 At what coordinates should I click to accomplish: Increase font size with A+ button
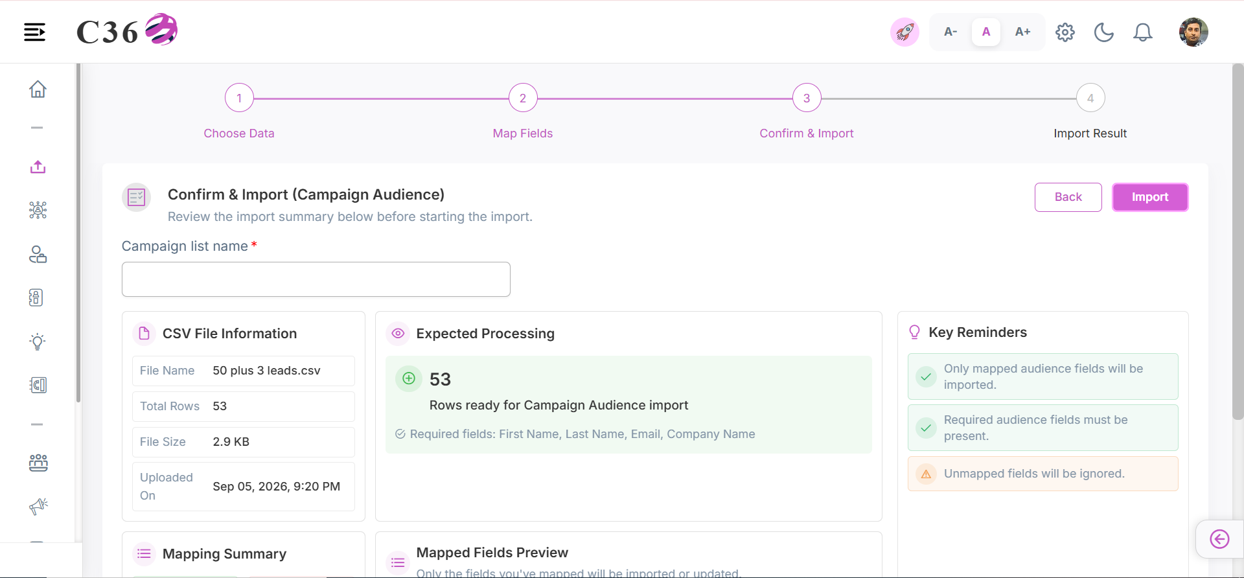pos(1022,32)
